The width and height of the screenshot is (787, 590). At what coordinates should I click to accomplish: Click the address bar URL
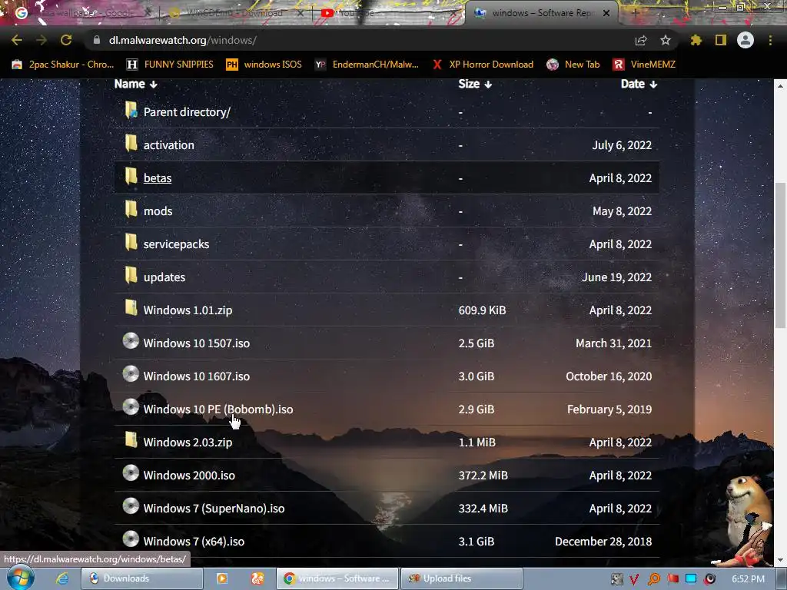[183, 40]
